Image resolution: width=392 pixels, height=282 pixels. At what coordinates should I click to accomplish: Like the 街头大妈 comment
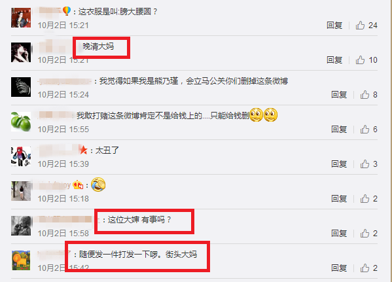tap(365, 268)
